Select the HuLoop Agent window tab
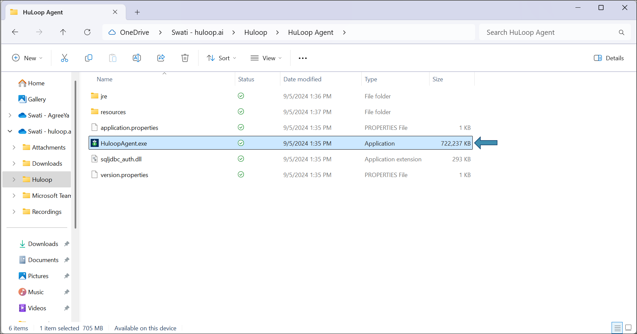The image size is (637, 334). pos(65,12)
